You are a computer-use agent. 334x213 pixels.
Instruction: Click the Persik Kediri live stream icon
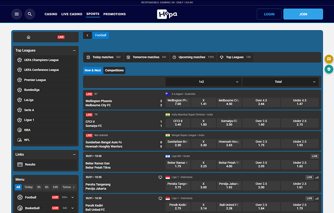click(x=160, y=198)
